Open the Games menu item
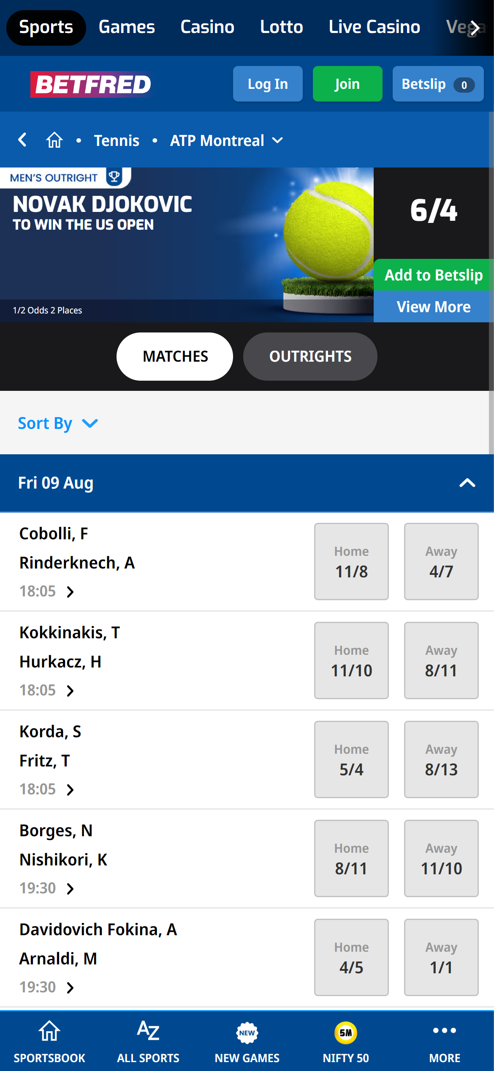This screenshot has width=494, height=1071. click(x=126, y=27)
